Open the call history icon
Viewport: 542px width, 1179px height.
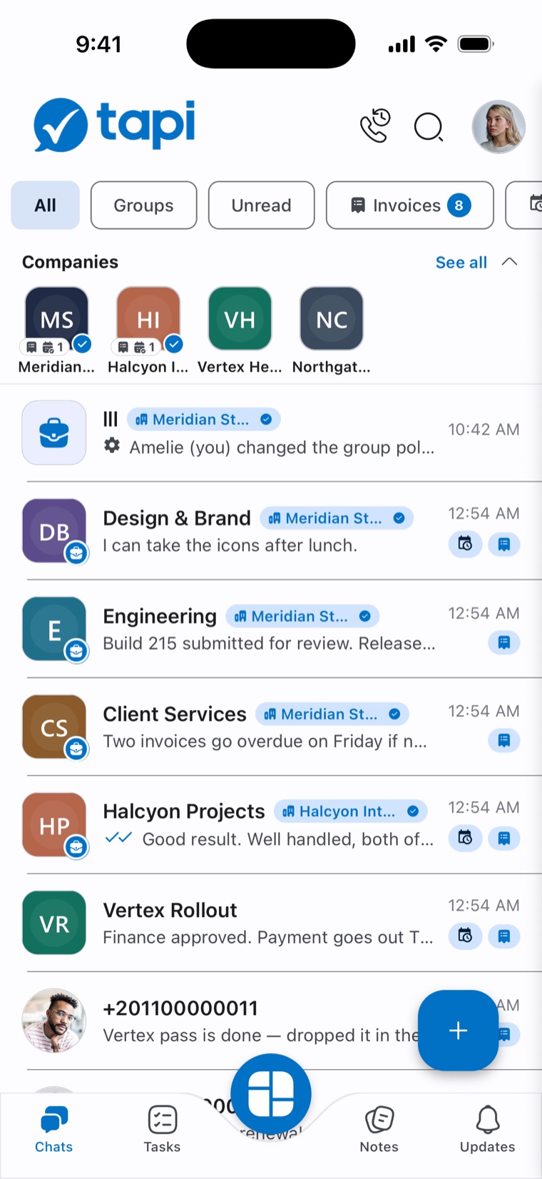point(375,126)
